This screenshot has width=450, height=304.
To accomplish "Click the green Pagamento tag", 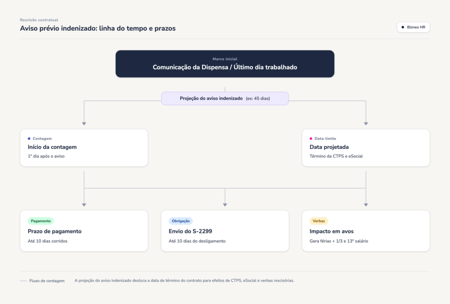I will (x=41, y=221).
